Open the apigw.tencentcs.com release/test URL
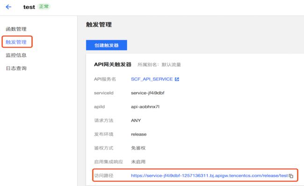This screenshot has width=304, height=186. click(x=210, y=176)
